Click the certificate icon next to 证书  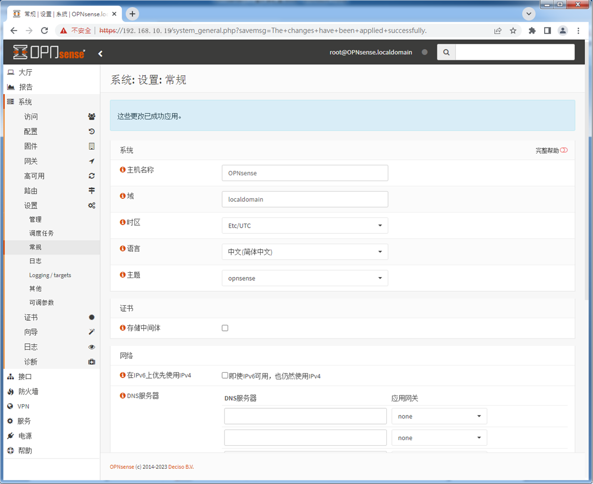[92, 317]
